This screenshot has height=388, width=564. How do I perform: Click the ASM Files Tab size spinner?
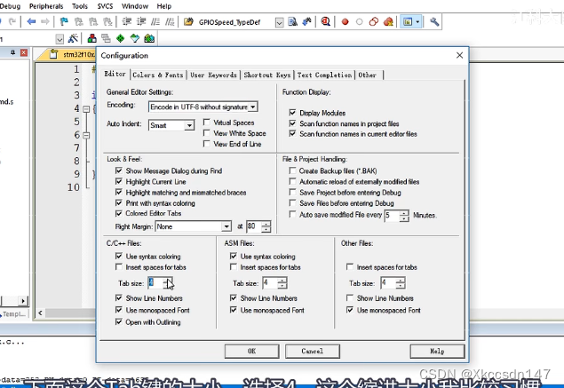(282, 283)
